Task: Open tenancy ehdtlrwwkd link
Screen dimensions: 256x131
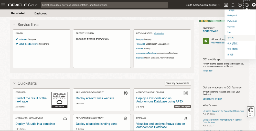Action: [x=210, y=31]
